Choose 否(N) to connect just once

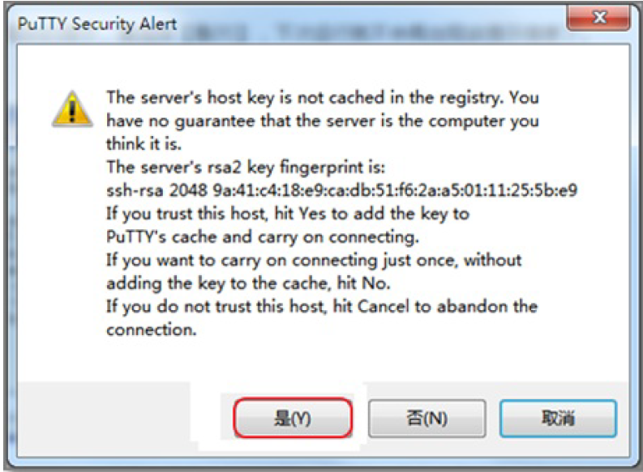click(427, 419)
